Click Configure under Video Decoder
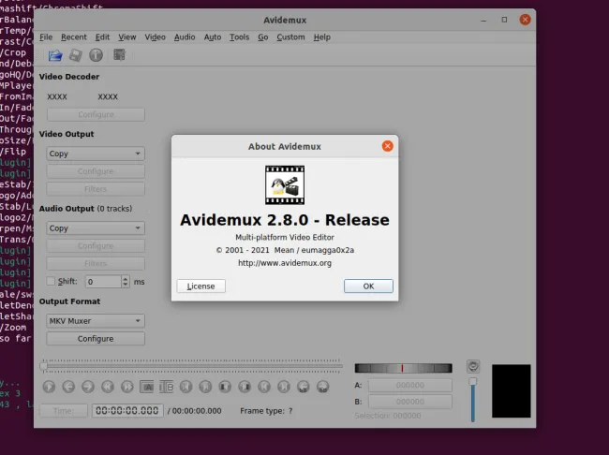This screenshot has height=455, width=609. click(96, 114)
